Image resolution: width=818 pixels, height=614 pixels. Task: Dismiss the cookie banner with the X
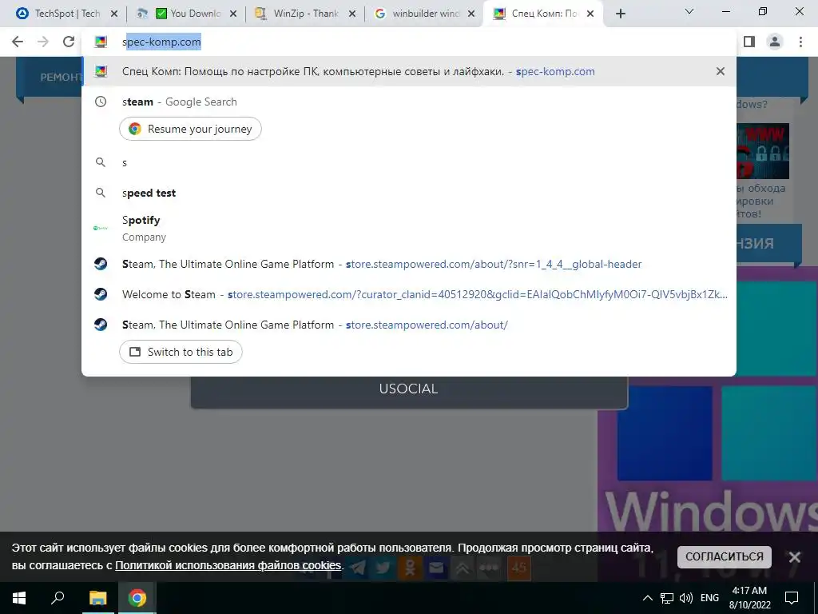pos(794,557)
